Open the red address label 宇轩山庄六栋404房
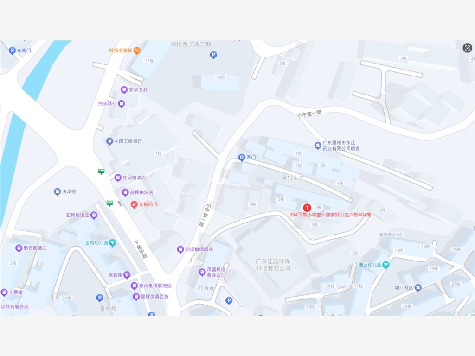475x356 pixels. pyautogui.click(x=330, y=215)
